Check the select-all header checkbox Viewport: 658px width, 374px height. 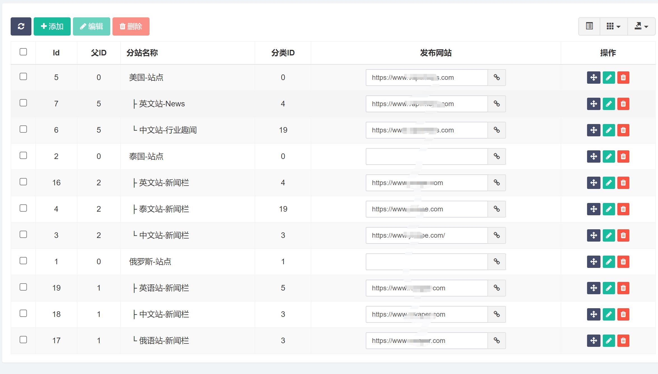pos(23,52)
